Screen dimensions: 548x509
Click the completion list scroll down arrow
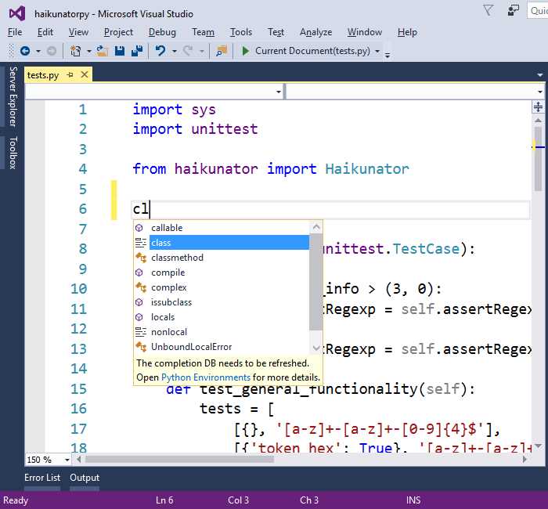316,348
